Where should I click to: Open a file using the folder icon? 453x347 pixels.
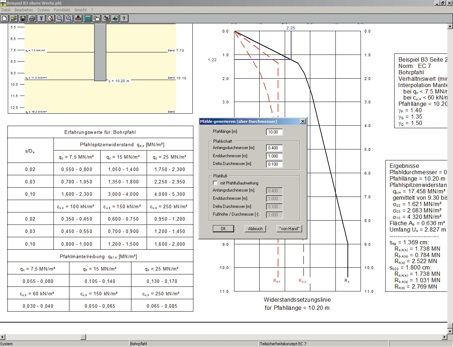coord(14,18)
